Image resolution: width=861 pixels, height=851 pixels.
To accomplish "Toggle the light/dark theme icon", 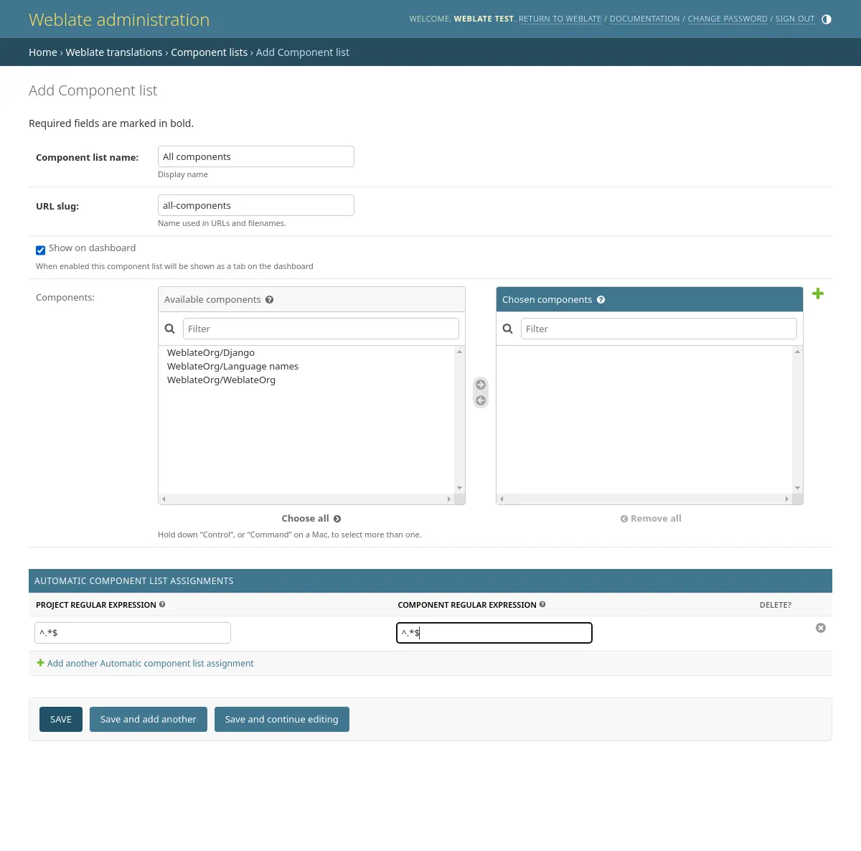I will click(827, 19).
